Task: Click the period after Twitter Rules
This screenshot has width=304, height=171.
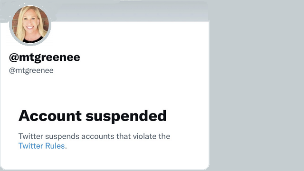Action: (66, 148)
